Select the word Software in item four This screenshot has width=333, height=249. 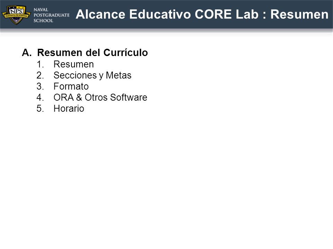click(x=128, y=98)
